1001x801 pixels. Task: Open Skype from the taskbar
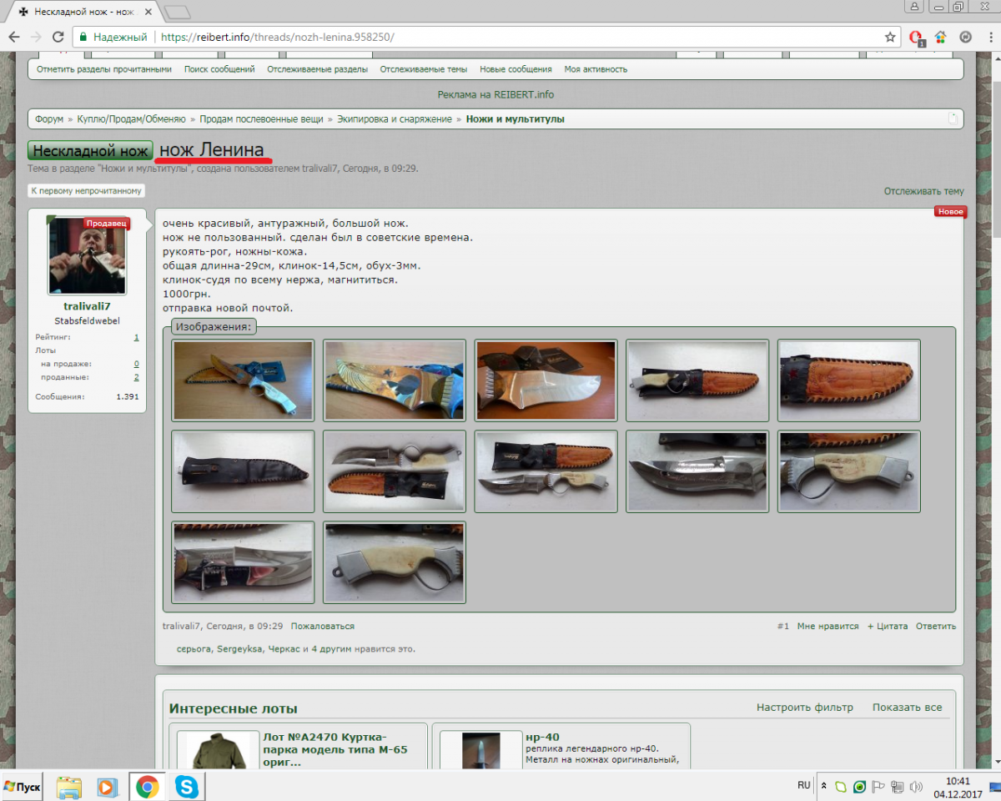(x=187, y=786)
